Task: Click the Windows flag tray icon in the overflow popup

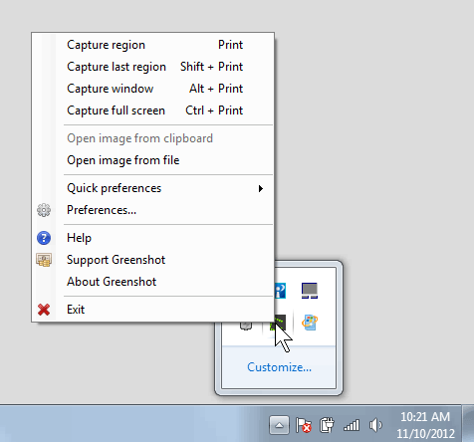Action: 310,323
